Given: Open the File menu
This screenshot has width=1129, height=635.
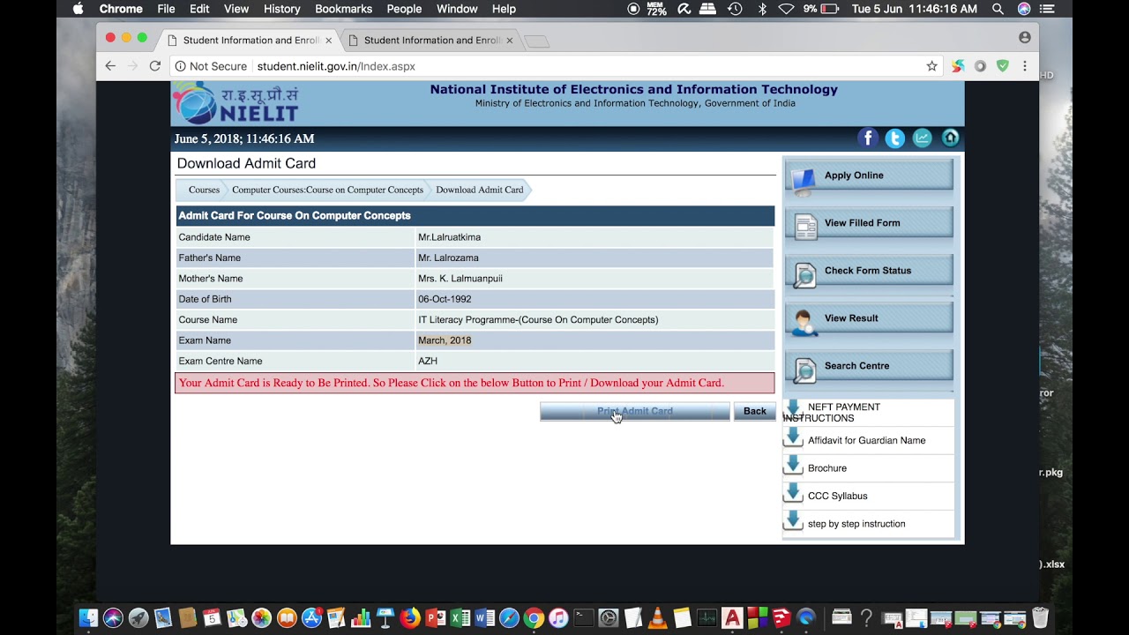Looking at the screenshot, I should [166, 9].
